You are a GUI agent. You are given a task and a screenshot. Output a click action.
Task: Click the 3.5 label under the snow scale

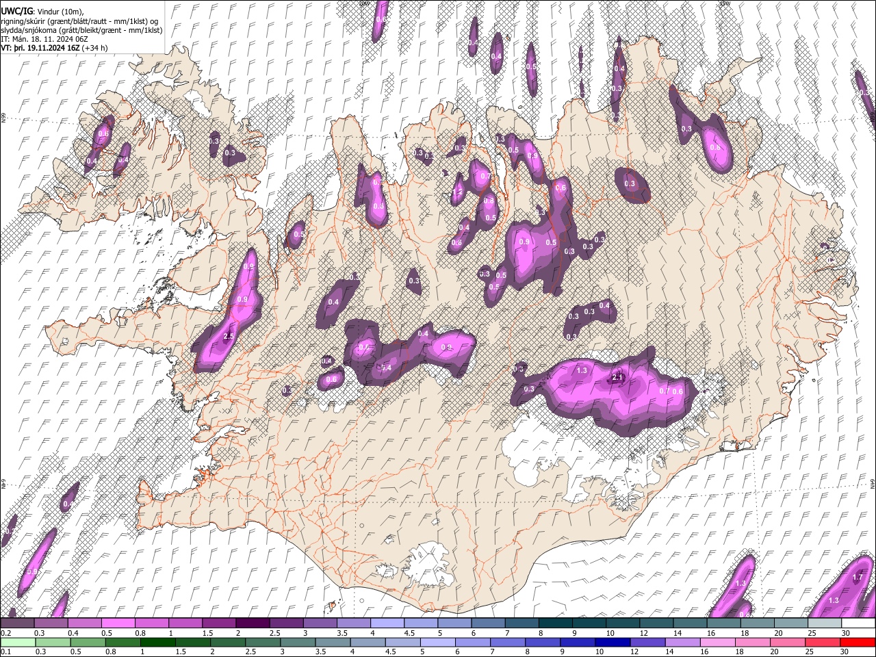pyautogui.click(x=342, y=633)
